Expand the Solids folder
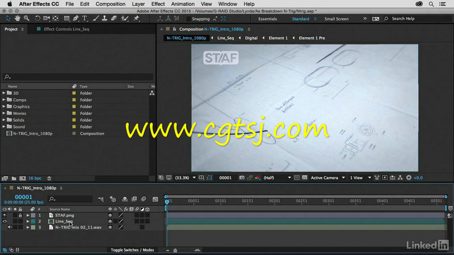This screenshot has width=454, height=255. coord(4,120)
